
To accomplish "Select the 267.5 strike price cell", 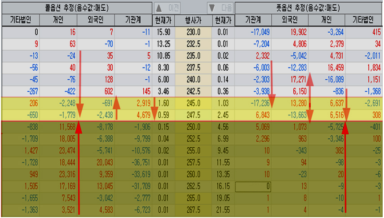I will 193,209.
